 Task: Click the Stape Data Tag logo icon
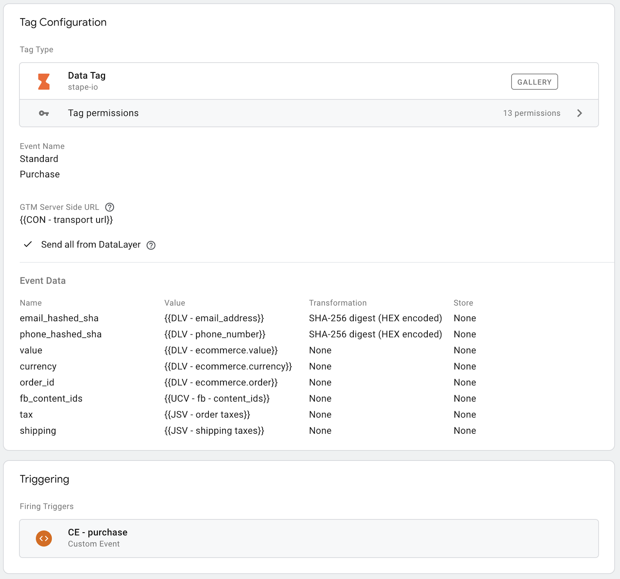pyautogui.click(x=44, y=82)
